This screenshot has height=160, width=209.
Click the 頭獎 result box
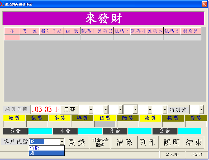14,124
